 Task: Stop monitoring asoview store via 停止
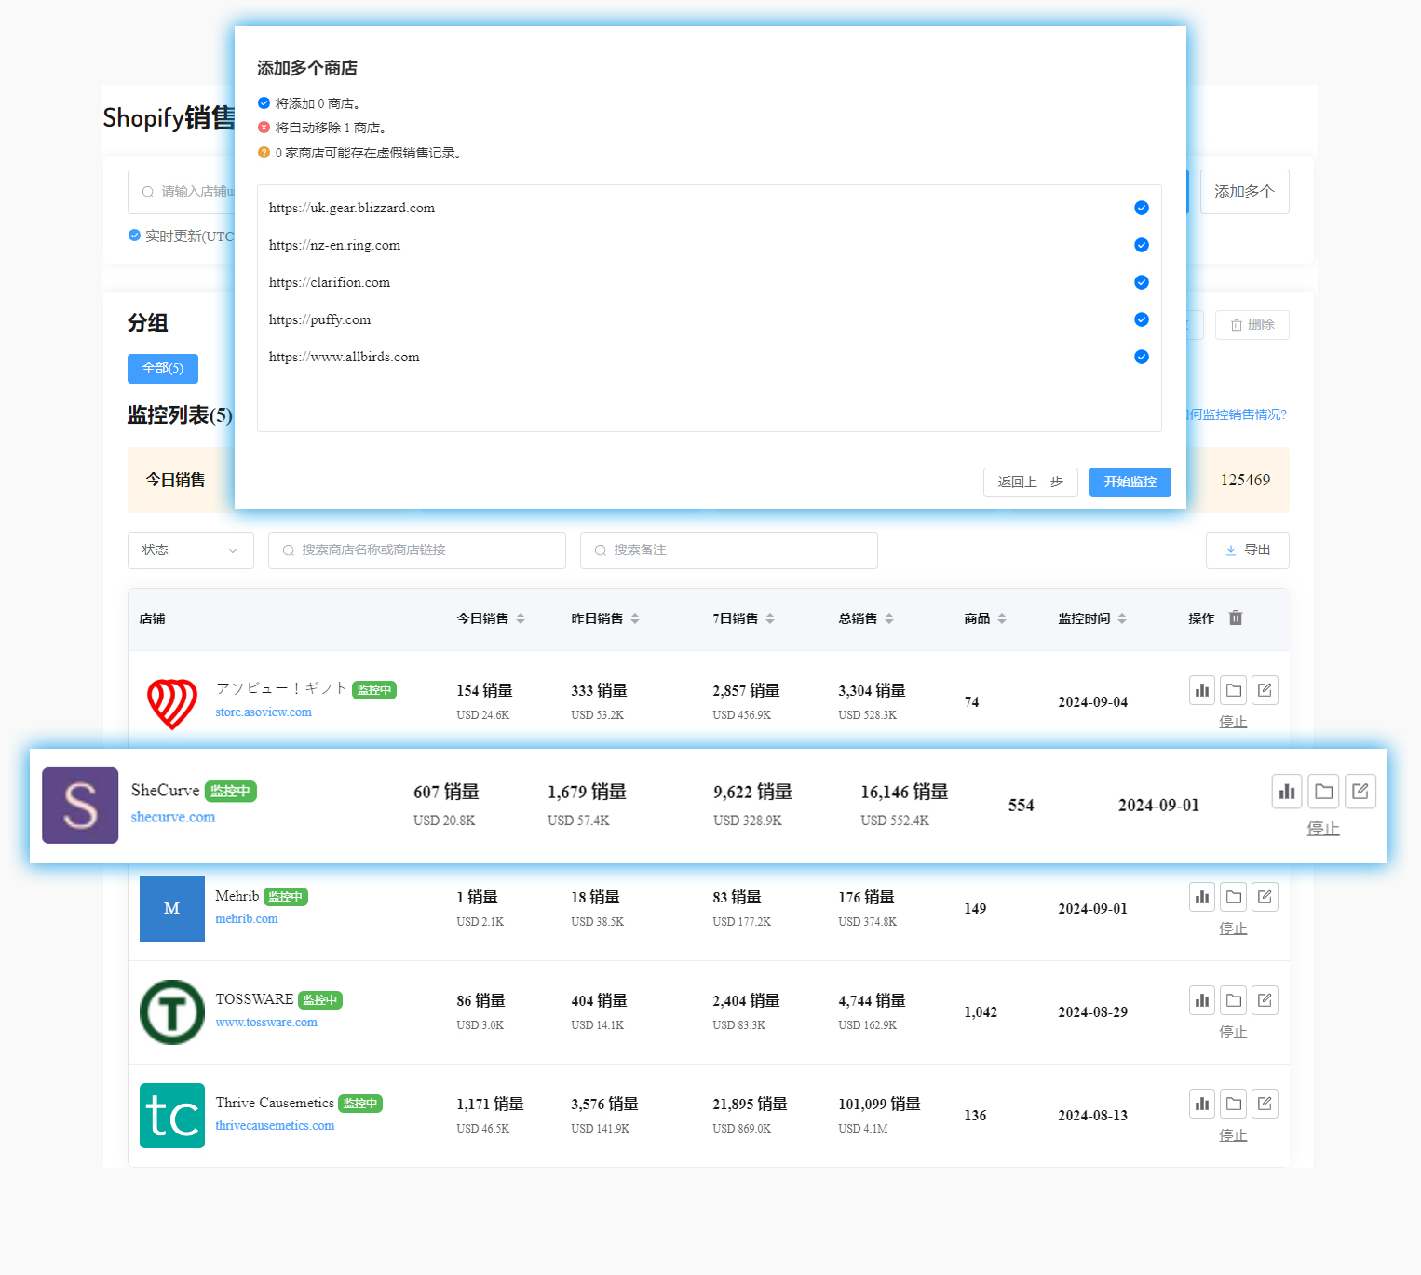pyautogui.click(x=1233, y=722)
